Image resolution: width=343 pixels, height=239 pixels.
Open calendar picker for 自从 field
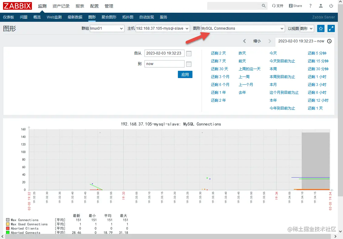click(189, 54)
